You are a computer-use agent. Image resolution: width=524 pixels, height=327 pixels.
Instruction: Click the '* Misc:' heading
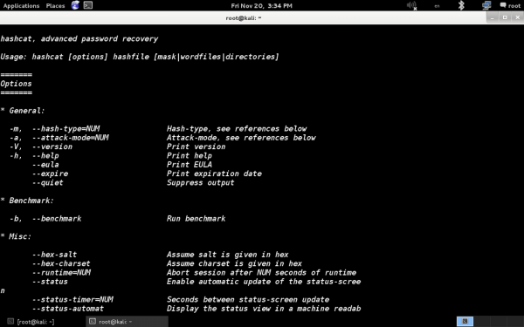(x=16, y=236)
